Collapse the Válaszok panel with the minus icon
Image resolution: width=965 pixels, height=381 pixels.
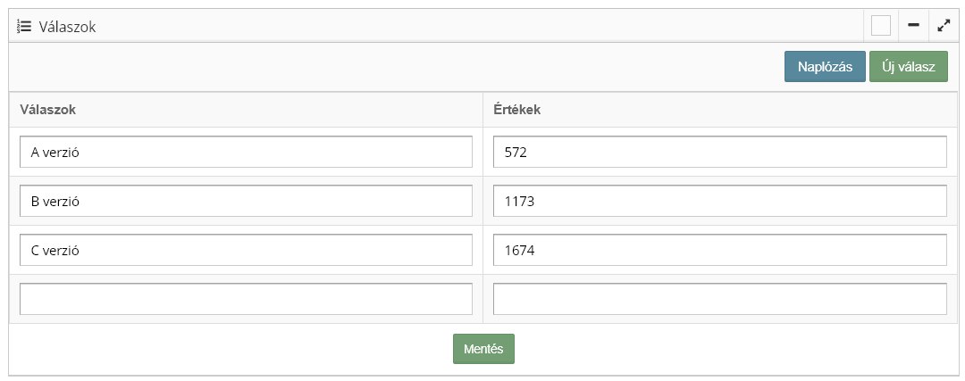pyautogui.click(x=913, y=26)
